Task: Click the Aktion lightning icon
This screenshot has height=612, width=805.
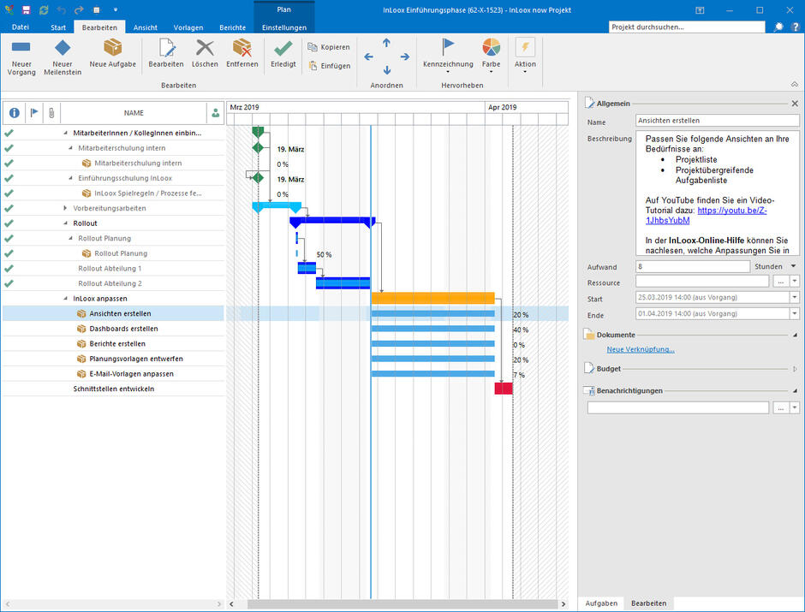Action: tap(525, 48)
